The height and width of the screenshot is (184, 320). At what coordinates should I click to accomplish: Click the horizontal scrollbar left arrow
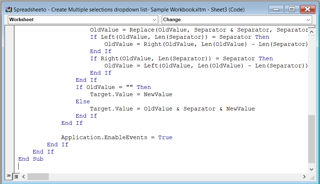point(24,176)
